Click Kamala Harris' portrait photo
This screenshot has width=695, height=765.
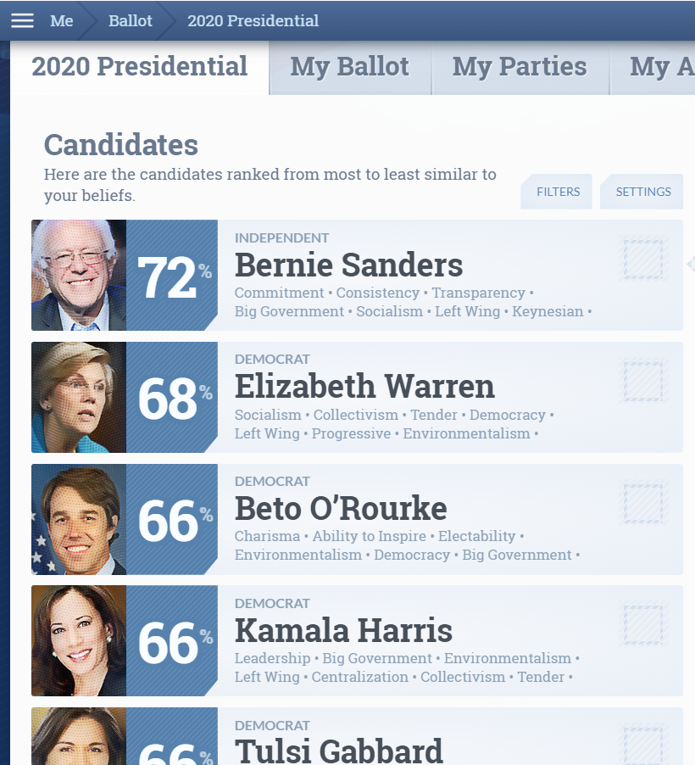[79, 640]
